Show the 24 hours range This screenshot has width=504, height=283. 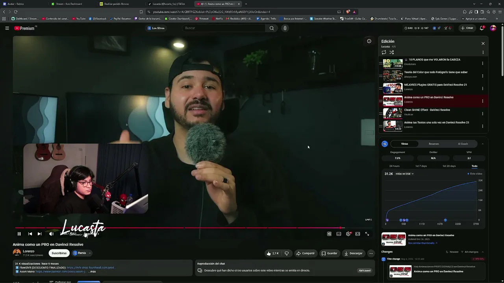[x=394, y=166]
